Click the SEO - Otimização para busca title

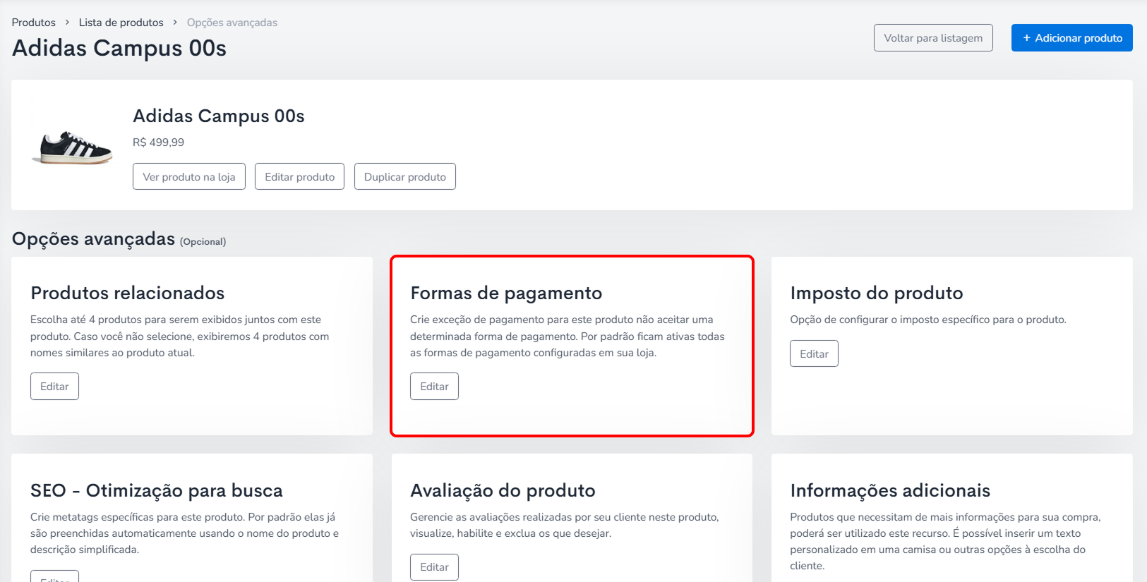coord(157,490)
